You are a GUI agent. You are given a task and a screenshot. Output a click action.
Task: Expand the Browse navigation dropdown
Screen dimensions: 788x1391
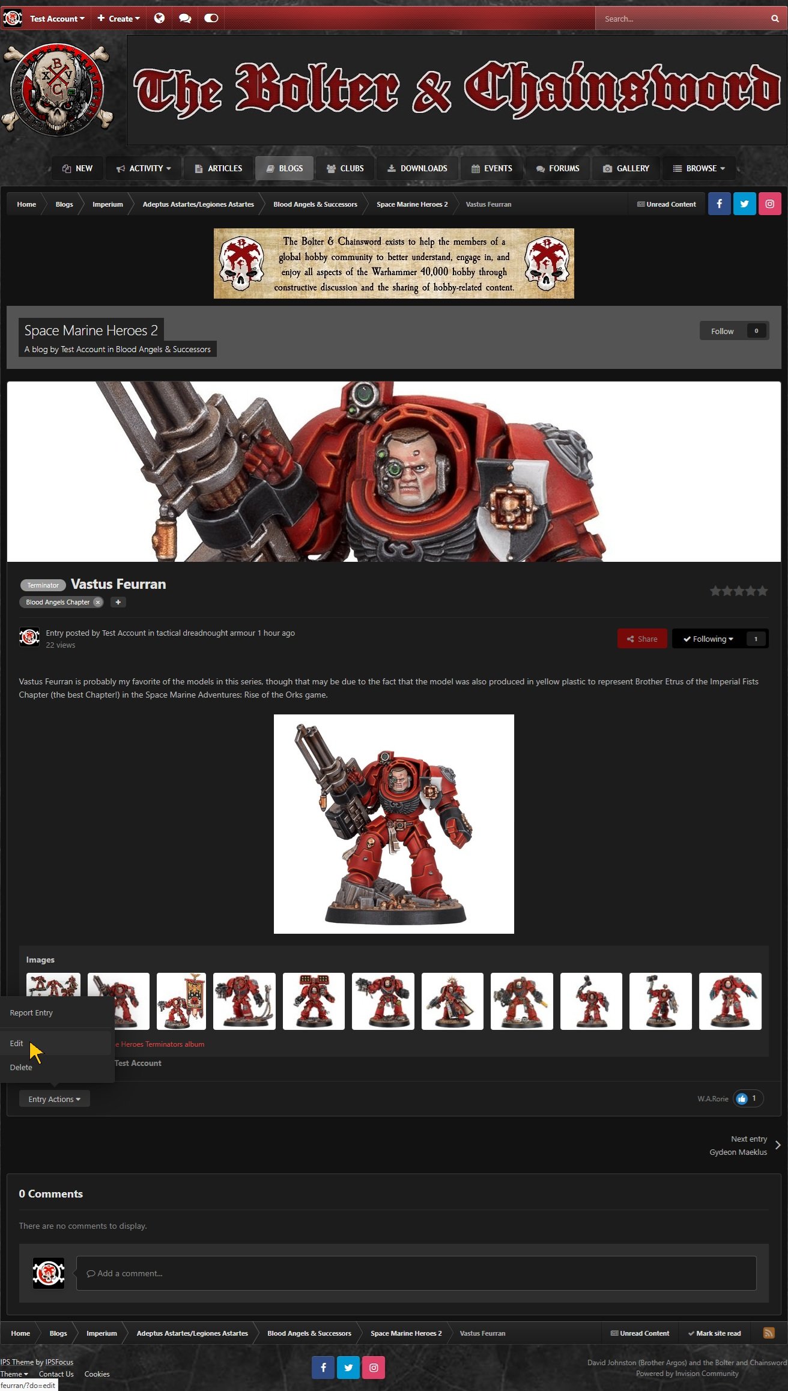click(699, 168)
